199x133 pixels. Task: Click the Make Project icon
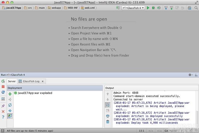(x=118, y=8)
